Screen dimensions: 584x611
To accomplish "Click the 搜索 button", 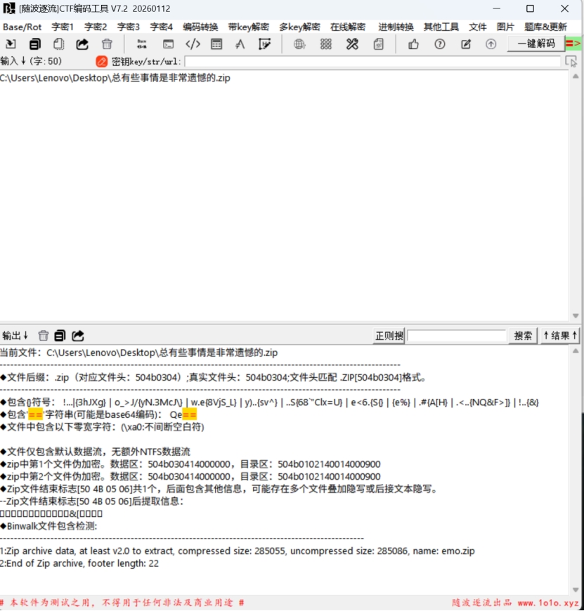I will 523,336.
